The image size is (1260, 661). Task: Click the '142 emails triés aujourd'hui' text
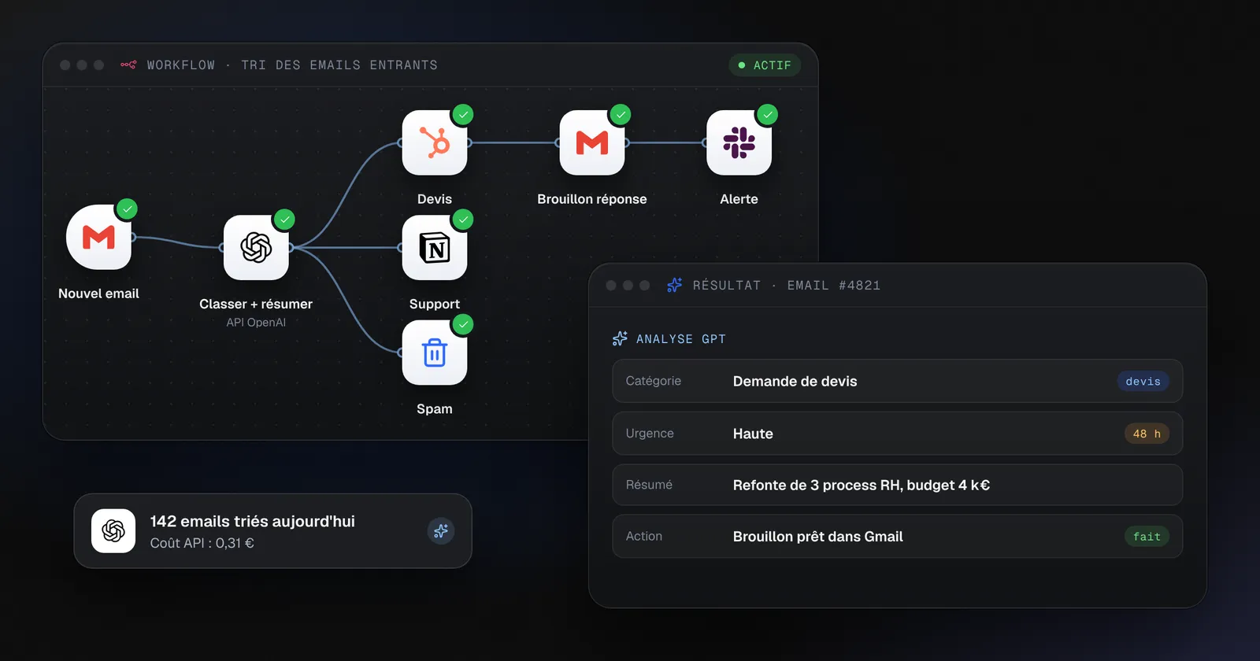tap(252, 522)
